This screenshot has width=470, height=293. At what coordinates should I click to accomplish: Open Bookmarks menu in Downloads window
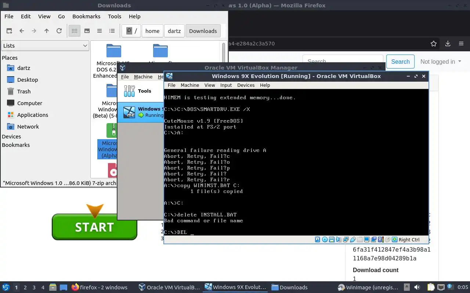point(86,16)
